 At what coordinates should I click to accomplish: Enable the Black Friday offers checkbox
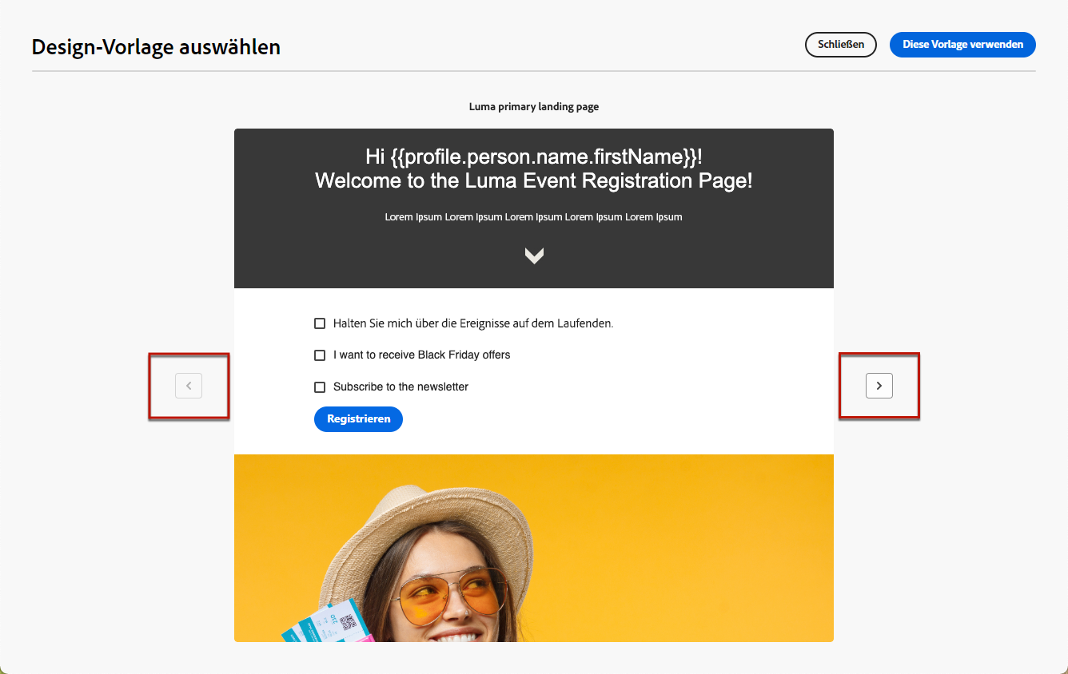[320, 355]
